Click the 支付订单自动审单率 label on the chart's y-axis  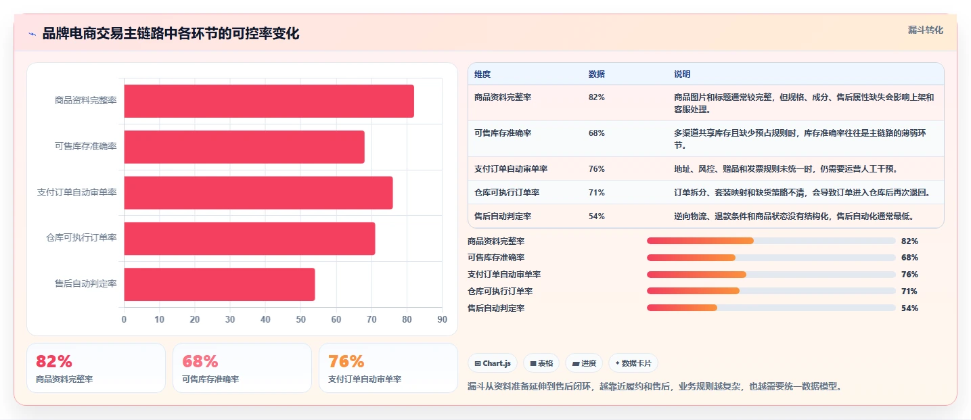[77, 192]
